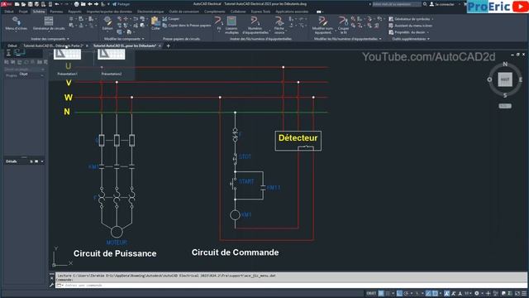Select the Circuit de Commande label

tap(235, 252)
